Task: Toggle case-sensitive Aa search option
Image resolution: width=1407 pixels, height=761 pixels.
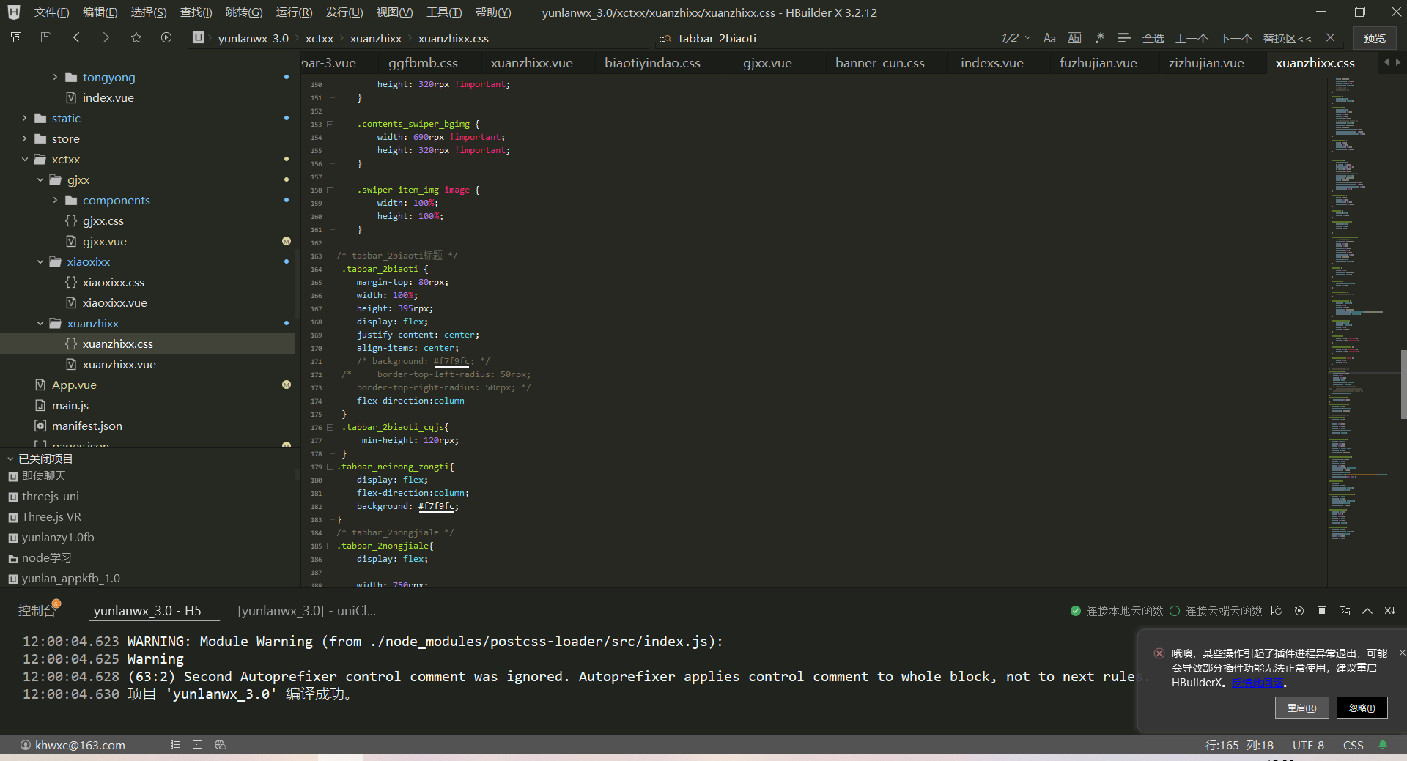Action: pos(1049,38)
